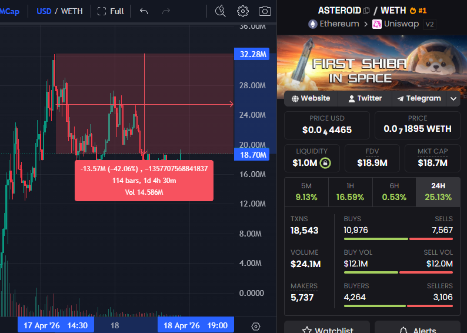Click the Twitter person icon

coord(352,99)
